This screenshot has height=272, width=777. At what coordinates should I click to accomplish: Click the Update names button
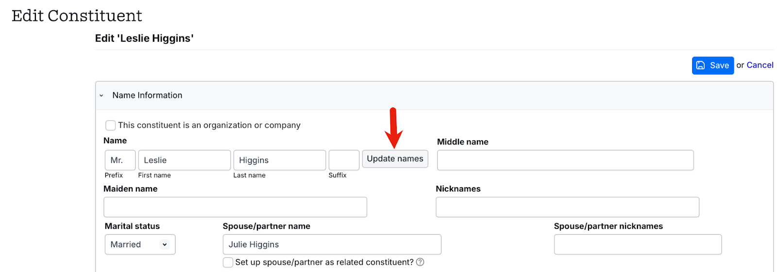coord(395,159)
